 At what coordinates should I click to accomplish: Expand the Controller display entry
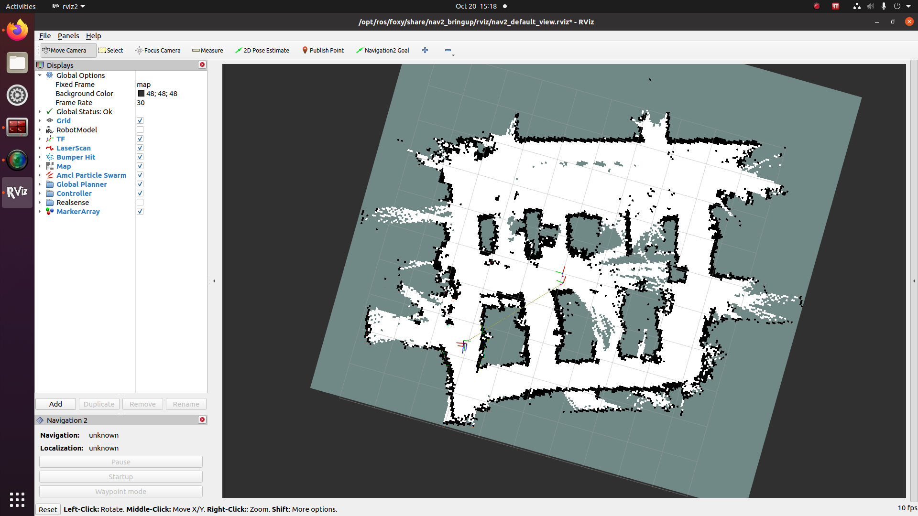(40, 193)
